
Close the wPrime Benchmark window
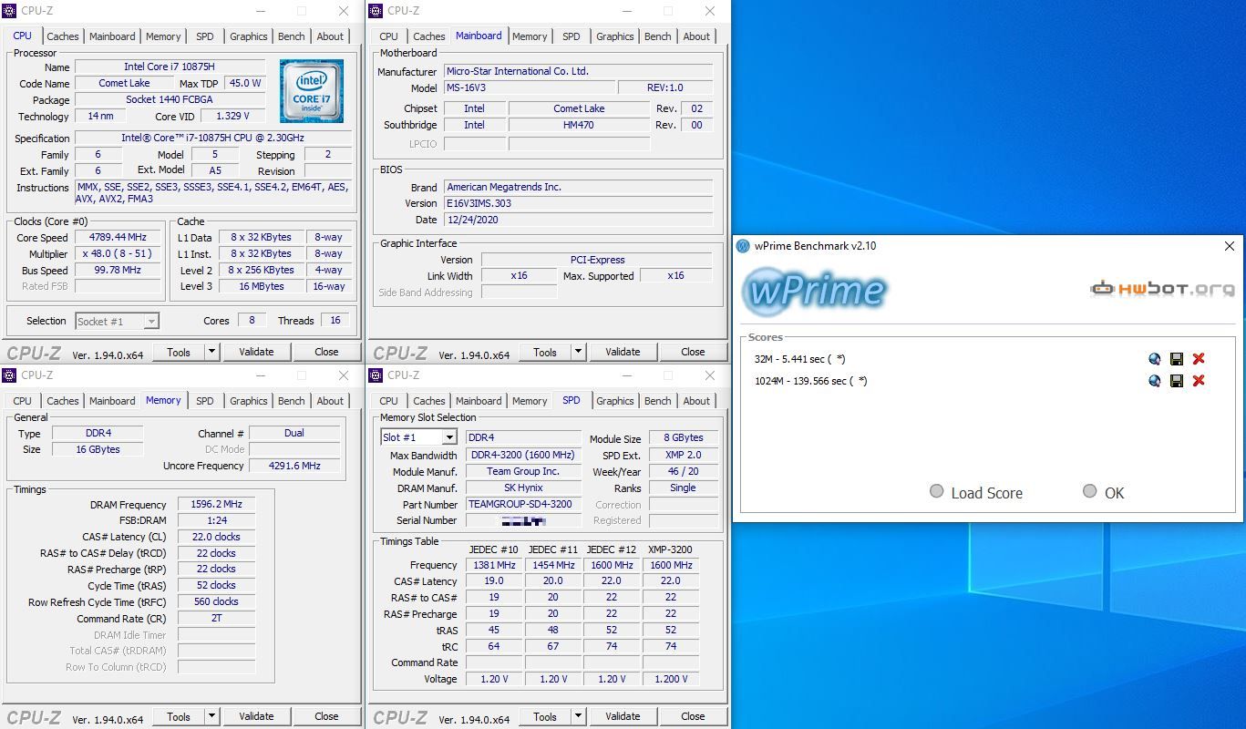[x=1229, y=246]
